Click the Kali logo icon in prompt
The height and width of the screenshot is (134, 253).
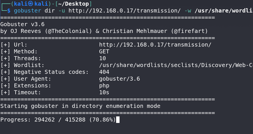[x=30, y=3]
